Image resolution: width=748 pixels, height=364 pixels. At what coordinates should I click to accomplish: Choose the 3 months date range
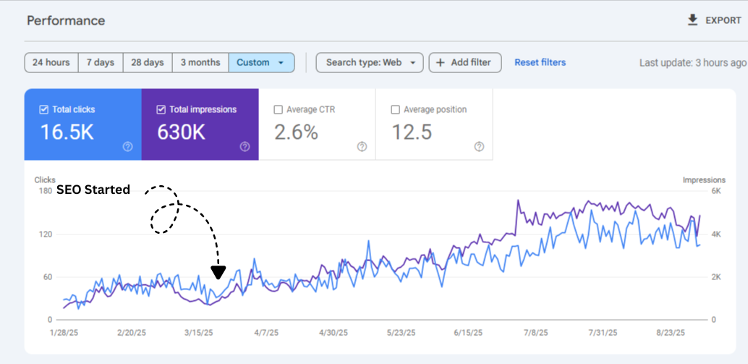(200, 63)
